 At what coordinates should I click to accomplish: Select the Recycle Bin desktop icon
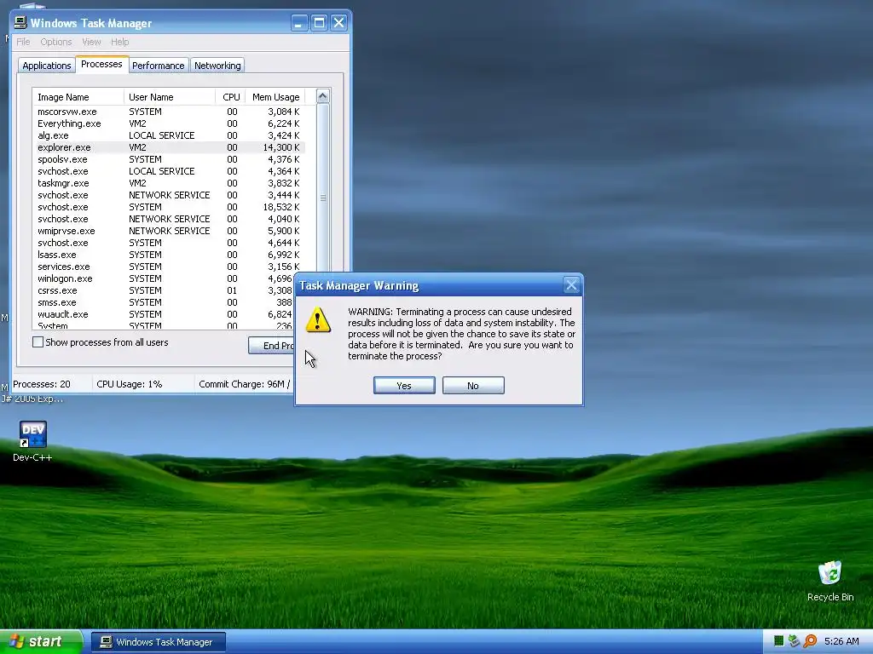pyautogui.click(x=830, y=581)
